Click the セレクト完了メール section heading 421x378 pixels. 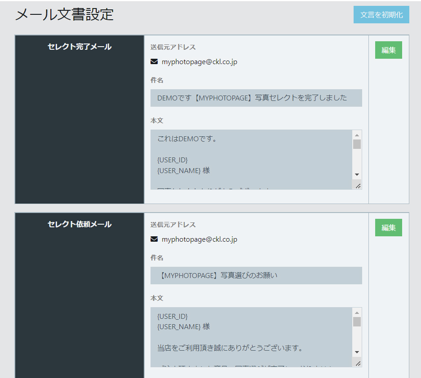(80, 47)
